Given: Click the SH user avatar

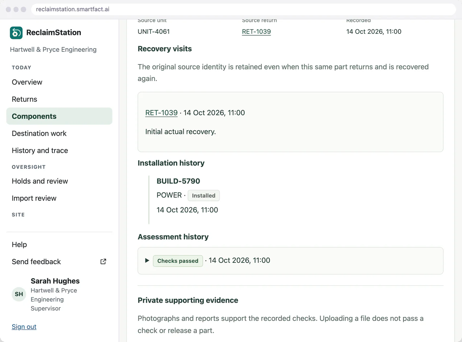Looking at the screenshot, I should click(x=19, y=294).
